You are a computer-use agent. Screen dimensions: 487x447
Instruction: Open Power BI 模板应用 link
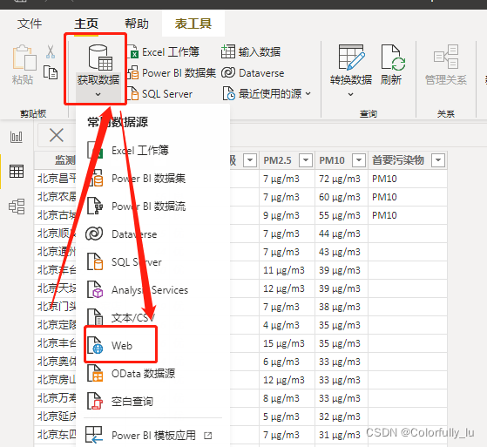point(152,435)
